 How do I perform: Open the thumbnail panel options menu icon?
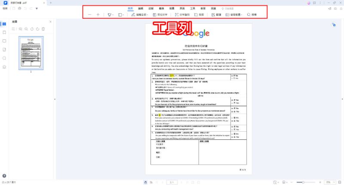(x=13, y=29)
